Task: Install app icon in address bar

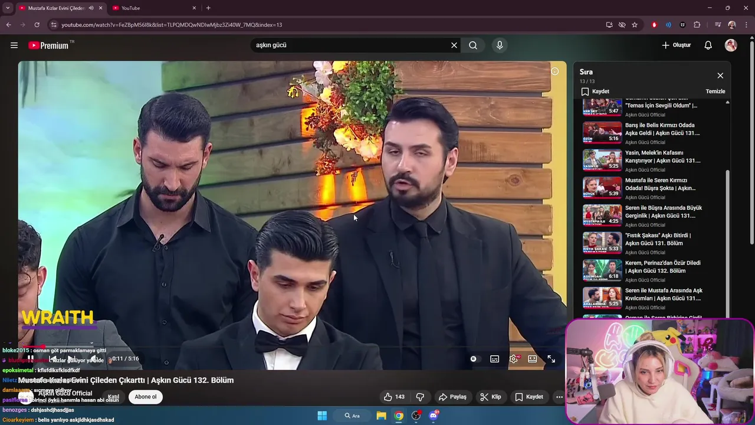Action: (x=609, y=25)
